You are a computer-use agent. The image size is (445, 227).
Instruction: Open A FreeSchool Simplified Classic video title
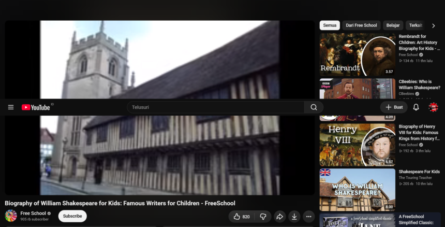click(x=416, y=220)
